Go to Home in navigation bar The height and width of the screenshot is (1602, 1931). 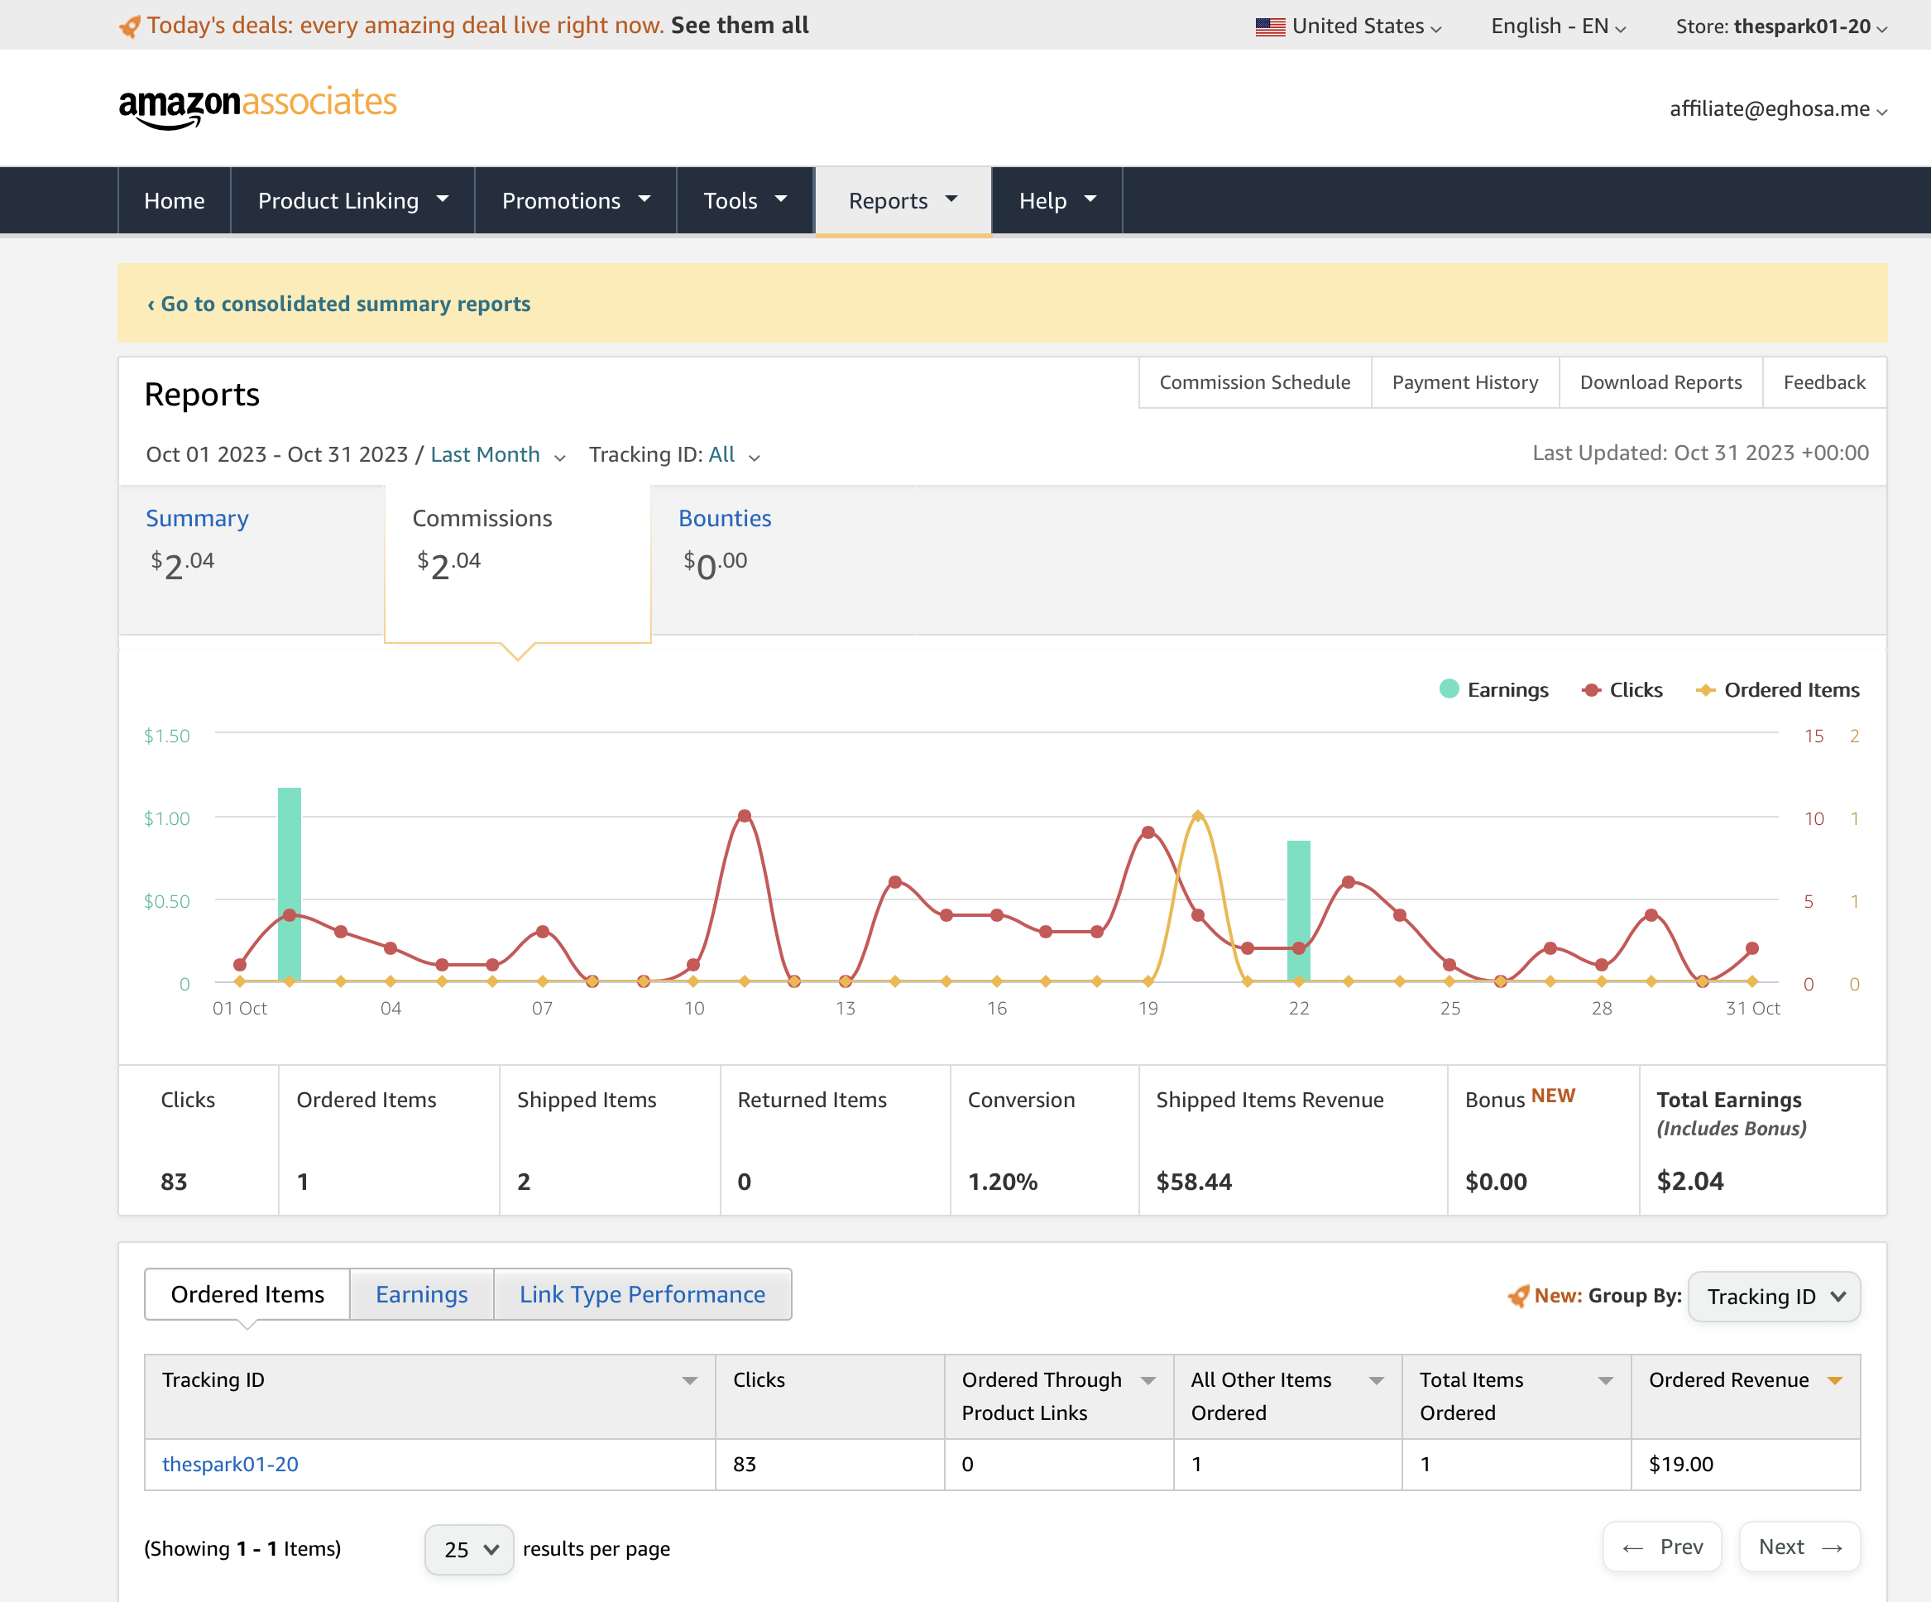175,200
